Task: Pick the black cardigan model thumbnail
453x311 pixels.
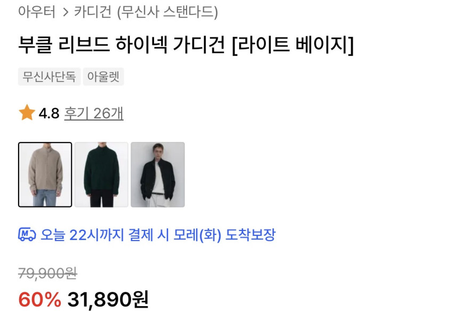Action: (158, 174)
